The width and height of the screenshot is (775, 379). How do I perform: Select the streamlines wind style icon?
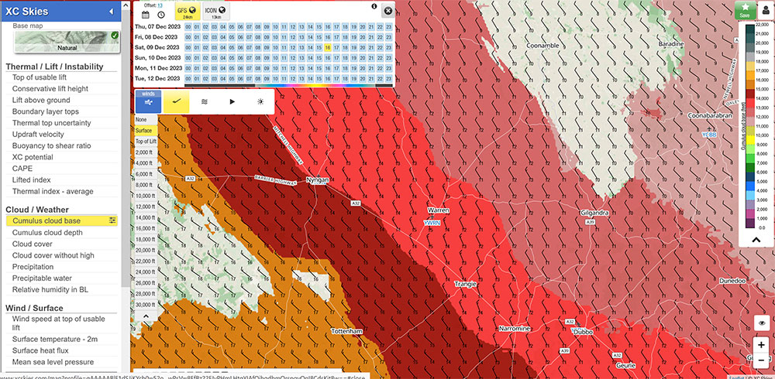205,101
